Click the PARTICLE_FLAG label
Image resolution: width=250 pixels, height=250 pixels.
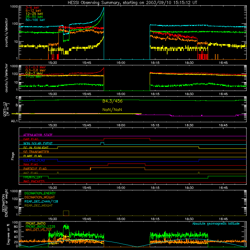35,169
